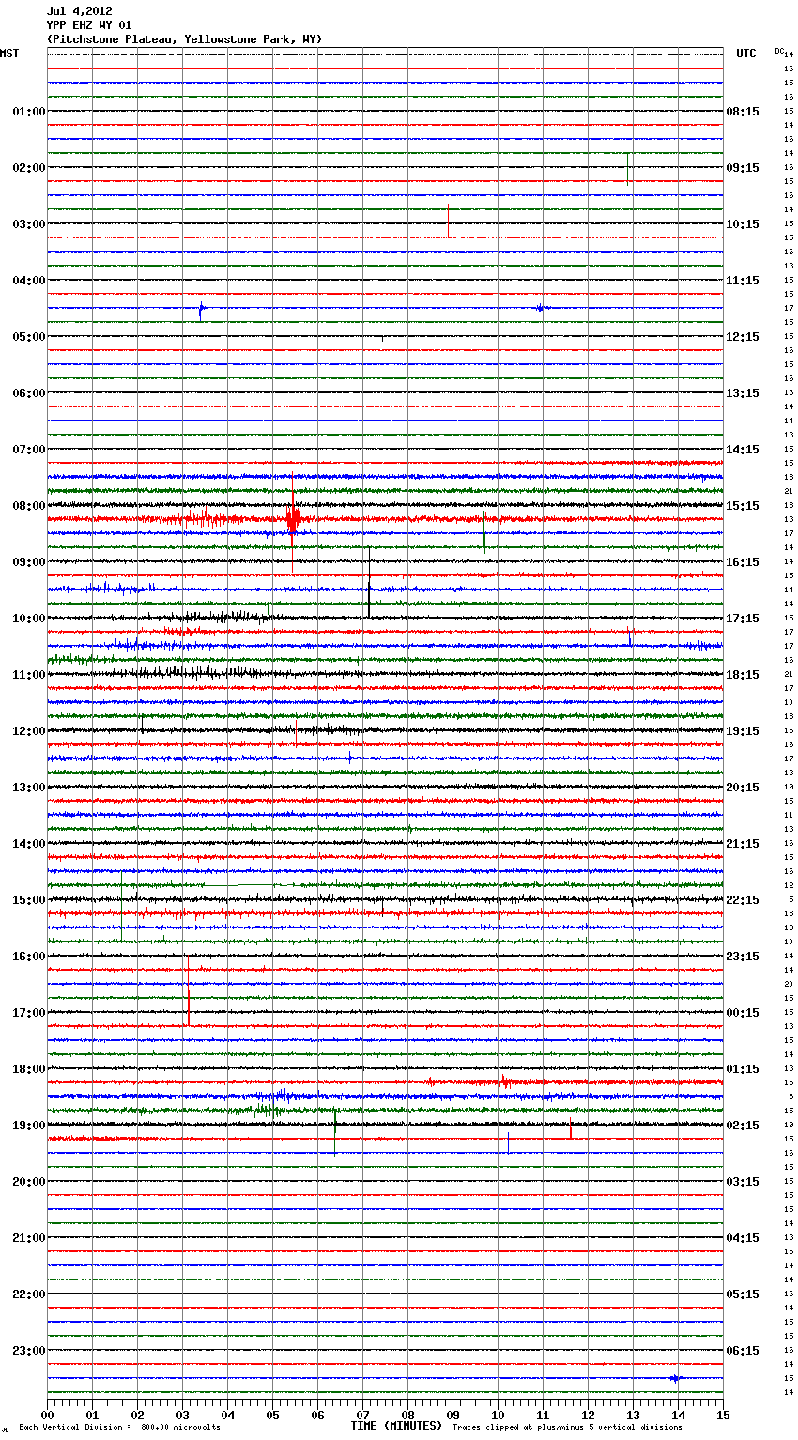Click the 00:15 UTC time label
The width and height of the screenshot is (798, 1440).
pyautogui.click(x=743, y=1013)
